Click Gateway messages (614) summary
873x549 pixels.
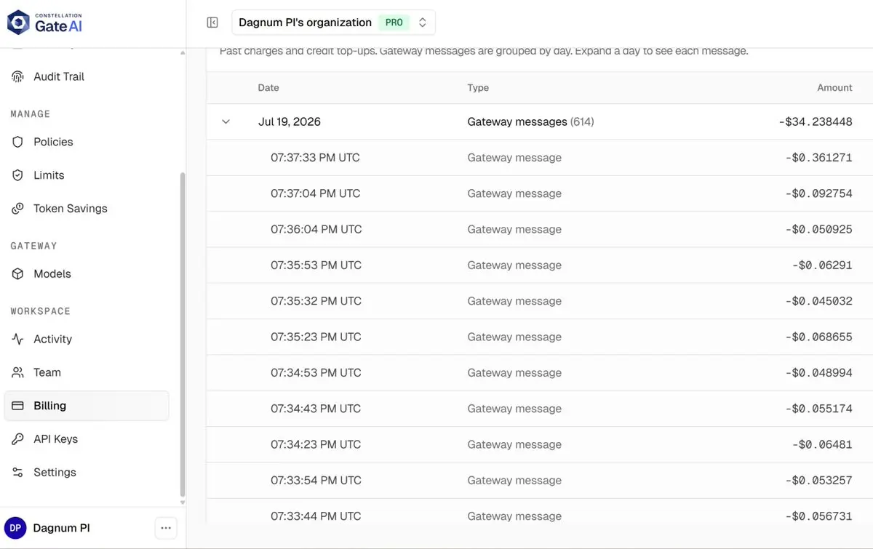tap(530, 122)
